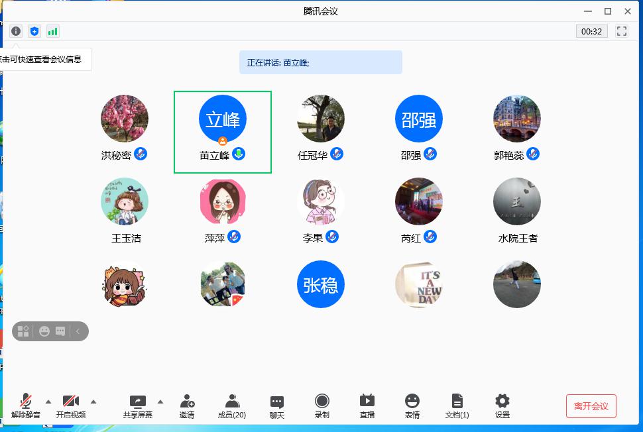Invite participants via 邀请
The height and width of the screenshot is (432, 643).
tap(188, 405)
